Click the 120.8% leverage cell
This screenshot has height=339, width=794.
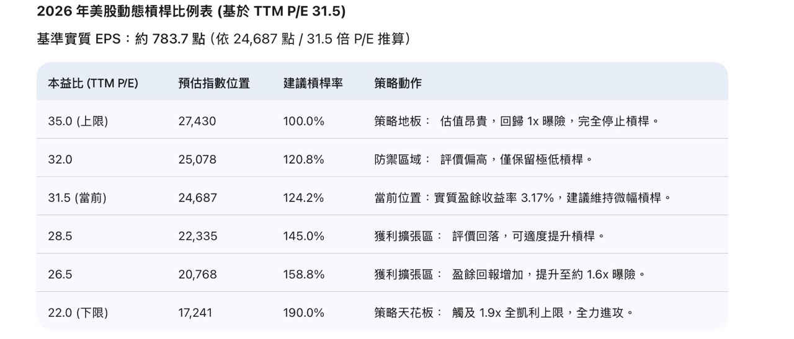304,160
